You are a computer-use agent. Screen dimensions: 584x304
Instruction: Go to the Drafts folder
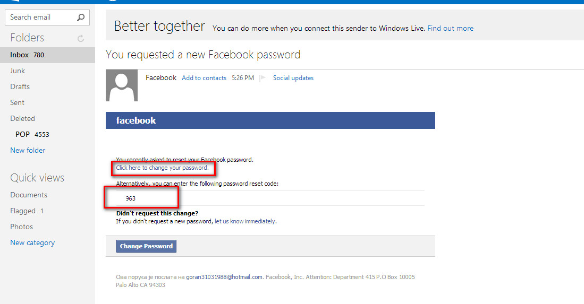20,86
